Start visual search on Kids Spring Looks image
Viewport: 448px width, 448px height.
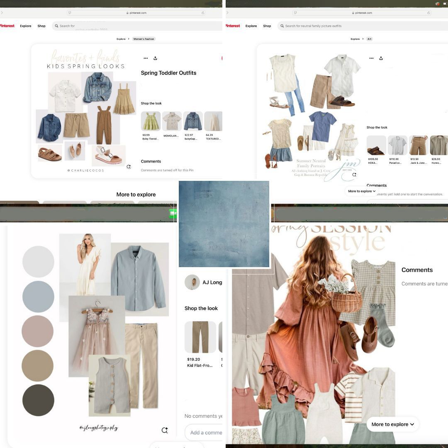pos(129,167)
